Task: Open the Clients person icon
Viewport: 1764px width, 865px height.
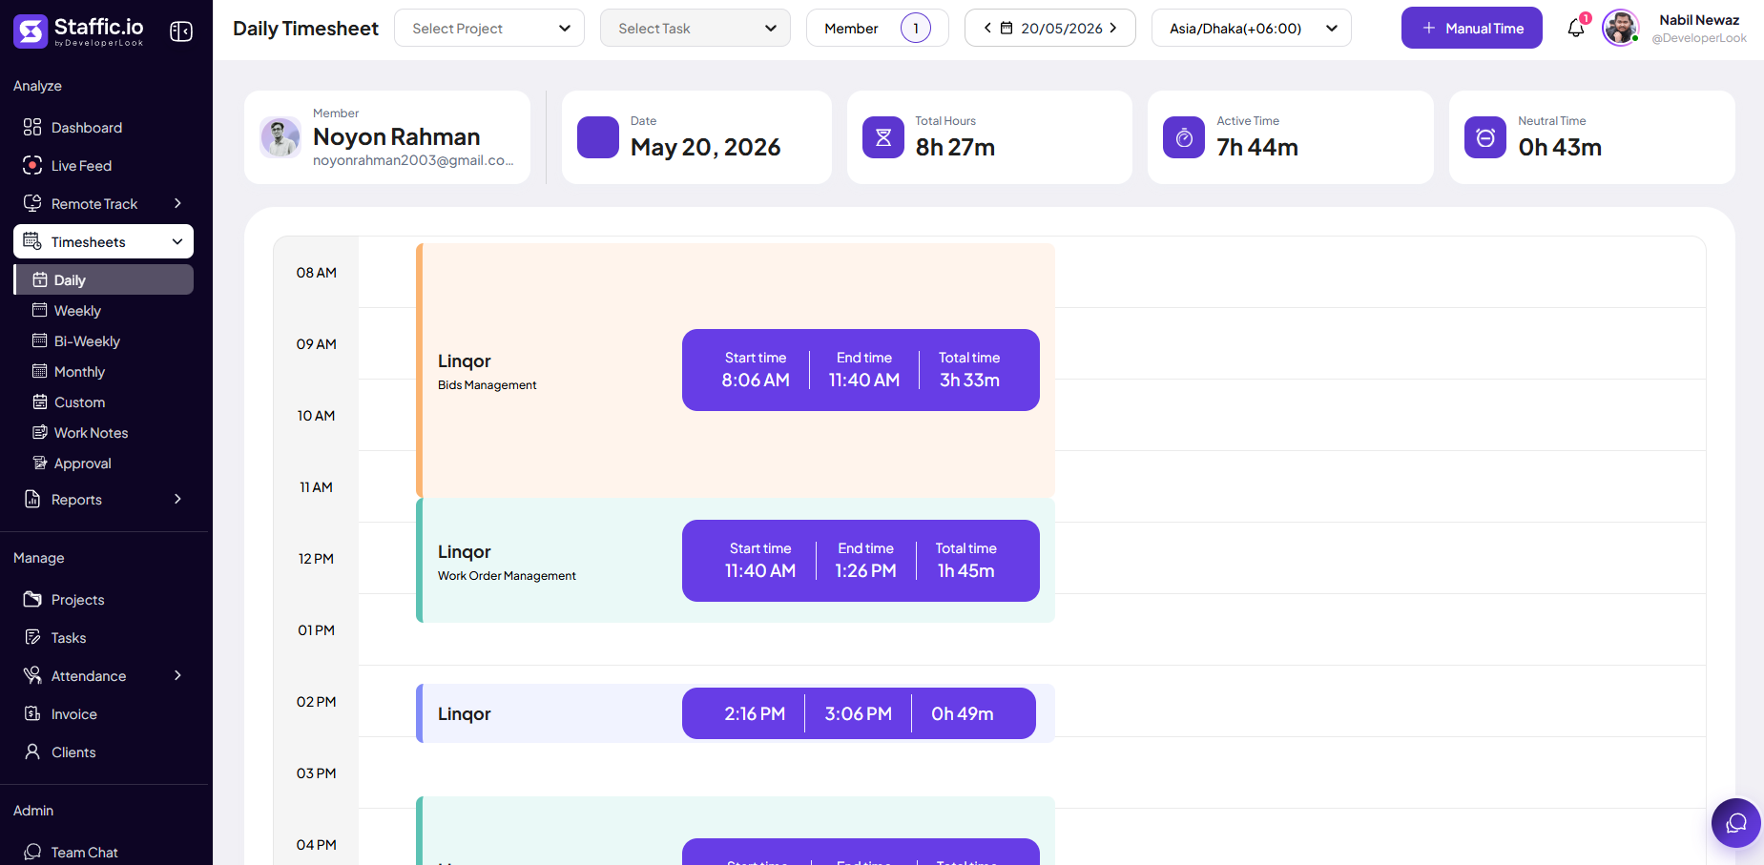Action: tap(32, 752)
